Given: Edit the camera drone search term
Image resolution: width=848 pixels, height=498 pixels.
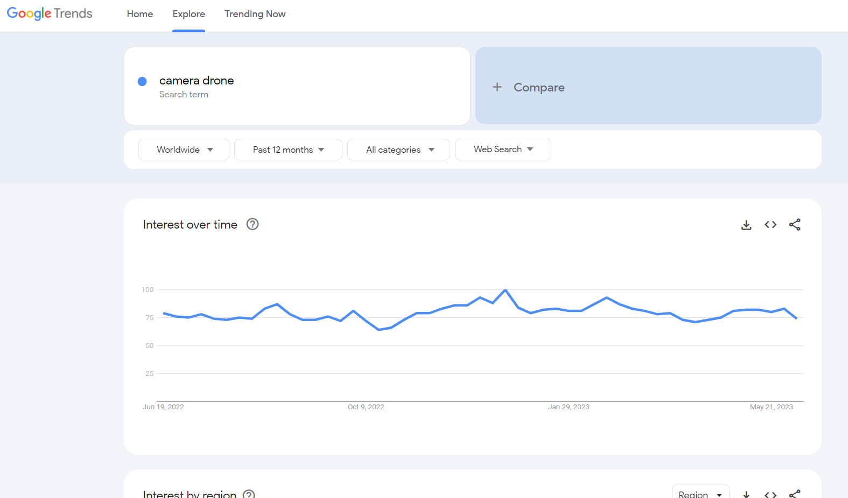Looking at the screenshot, I should click(x=297, y=86).
